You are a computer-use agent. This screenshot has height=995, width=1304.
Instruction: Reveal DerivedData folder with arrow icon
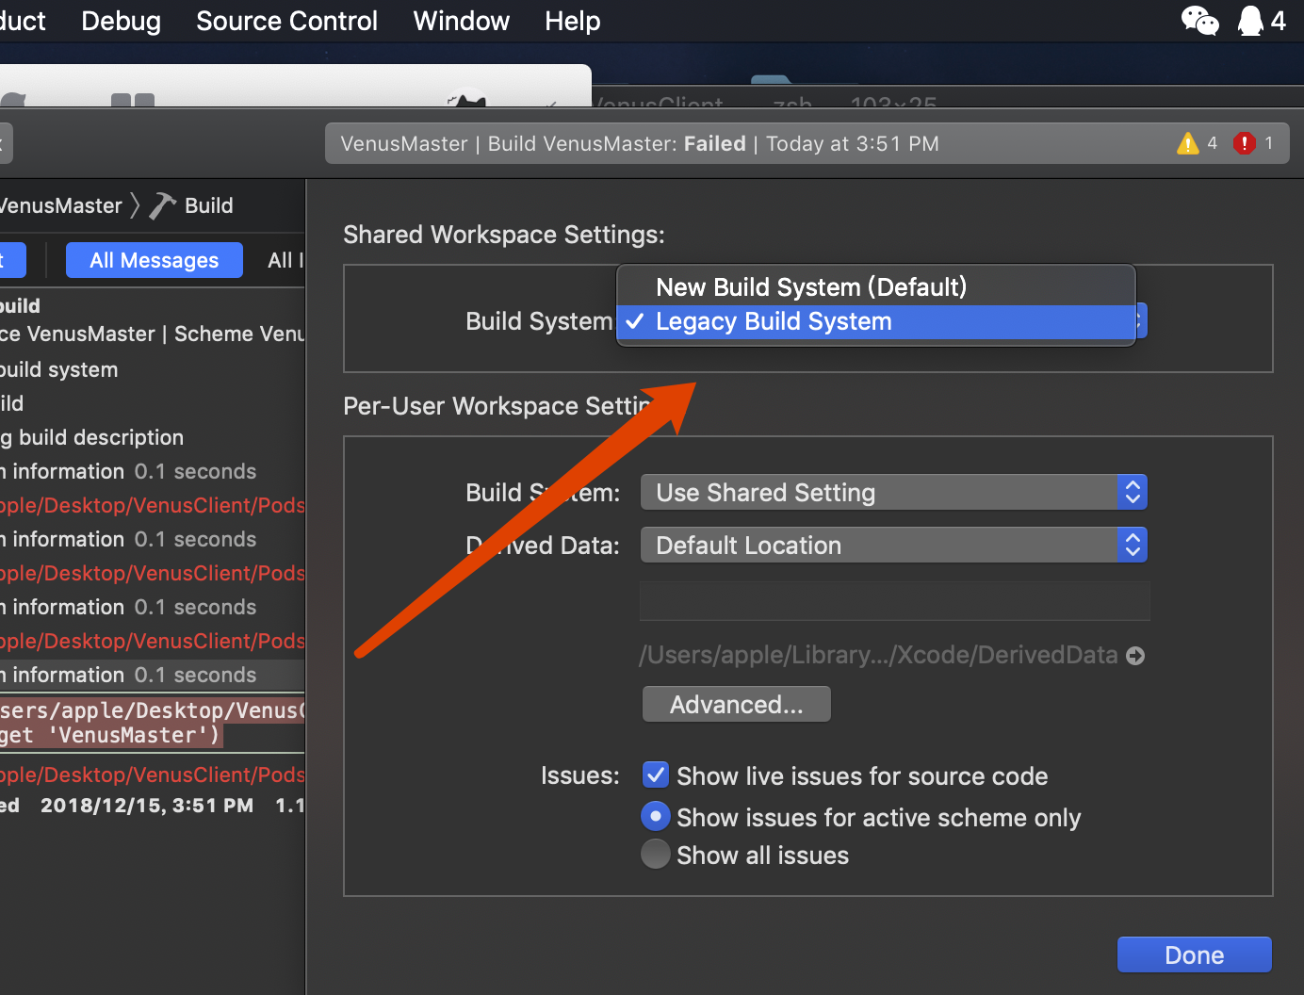point(1135,656)
